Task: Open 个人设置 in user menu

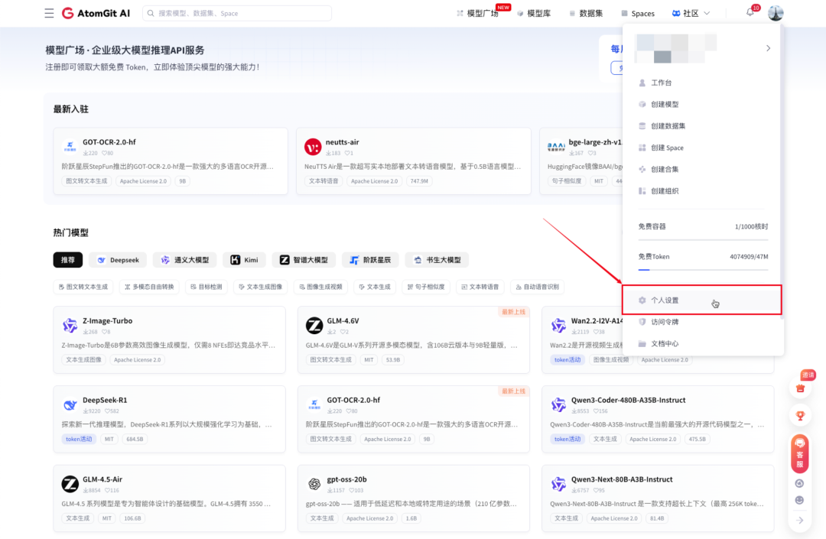Action: click(x=701, y=300)
